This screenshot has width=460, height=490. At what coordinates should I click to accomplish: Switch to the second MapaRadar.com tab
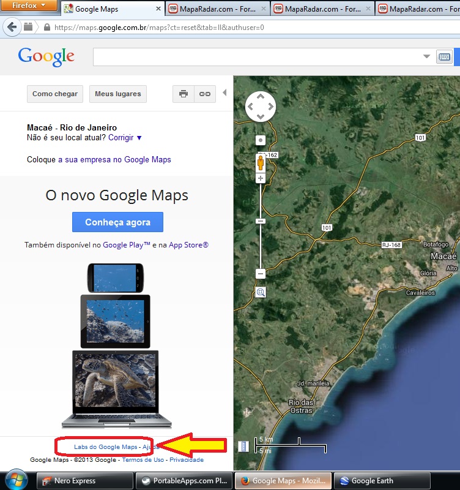point(323,9)
